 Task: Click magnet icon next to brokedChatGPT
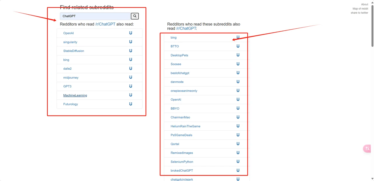(x=238, y=170)
